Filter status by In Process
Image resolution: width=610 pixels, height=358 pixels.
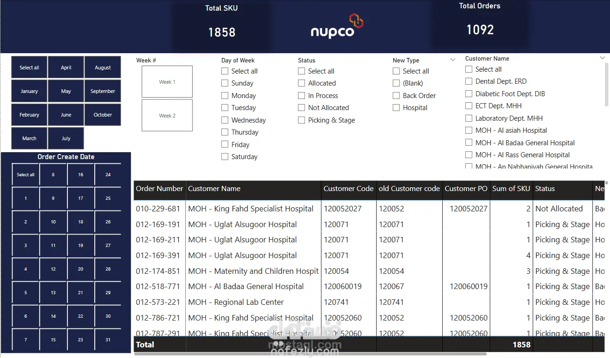tap(301, 96)
